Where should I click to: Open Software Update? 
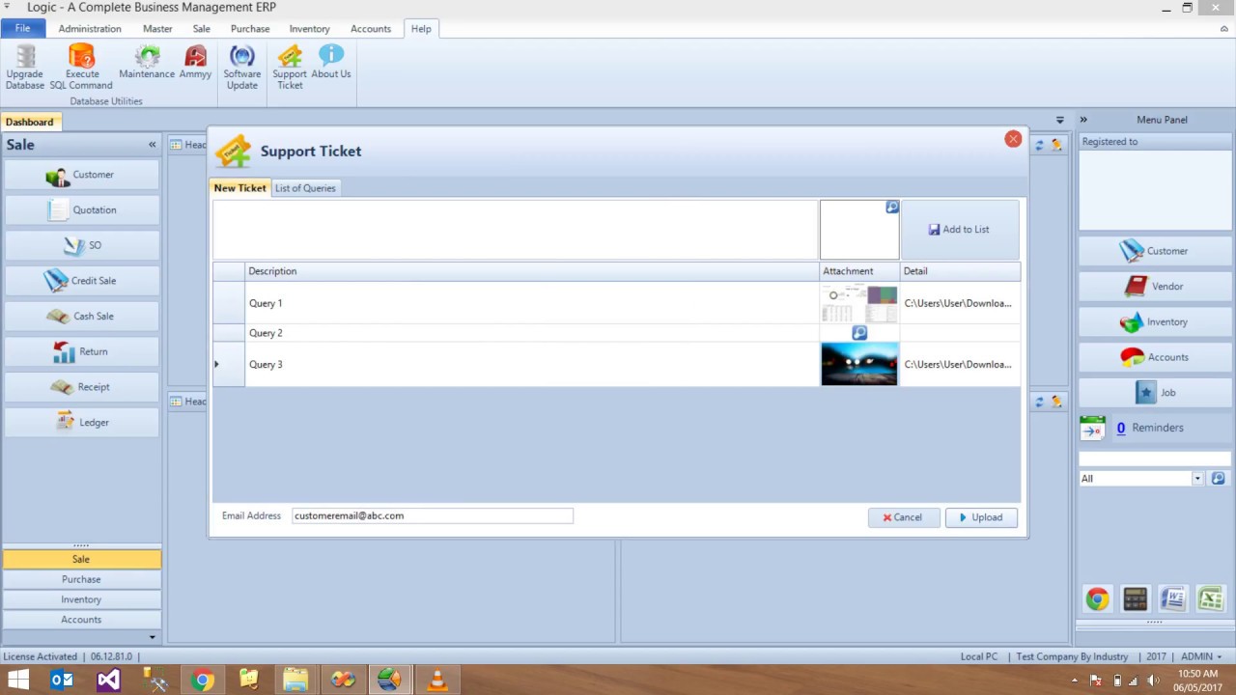point(242,67)
